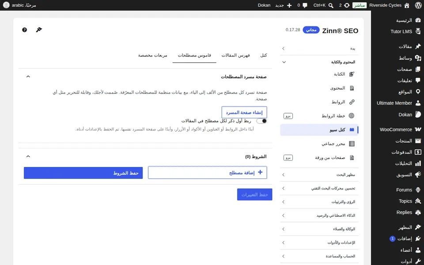Screen dimensions: 424x265
Task: Click the Dokan logo icon in sidebar
Action: pyautogui.click(x=418, y=114)
